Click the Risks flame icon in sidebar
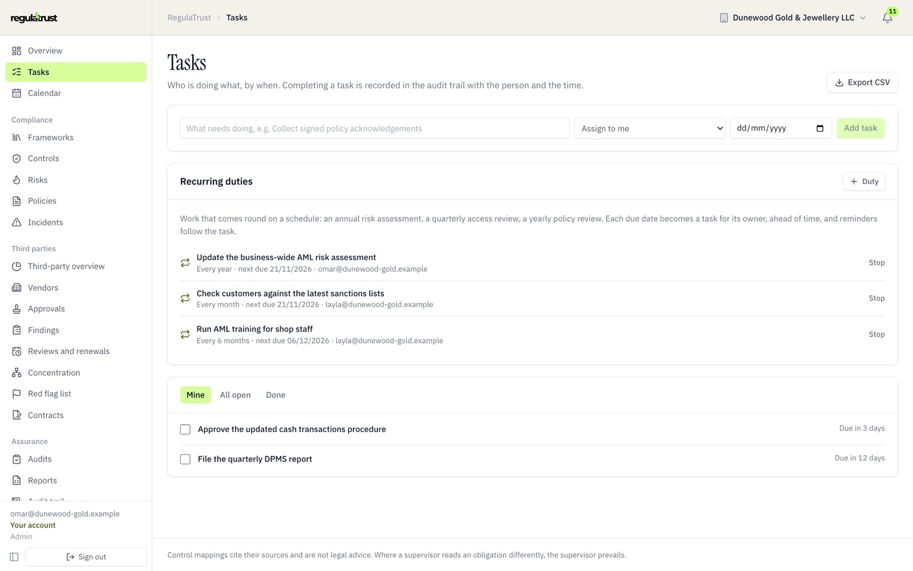 coord(17,180)
